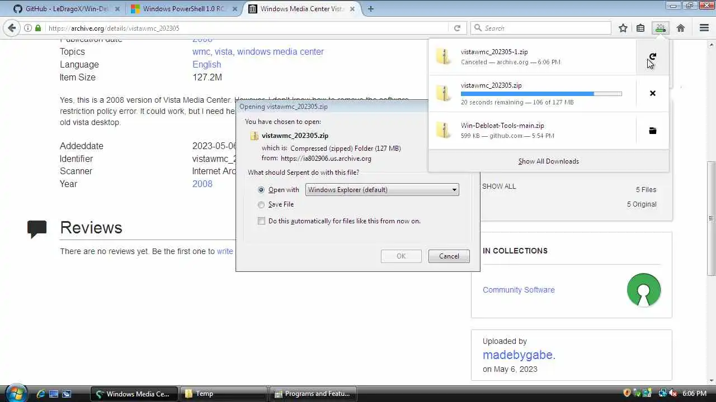Open a new browser tab
This screenshot has height=402, width=716.
[x=370, y=8]
